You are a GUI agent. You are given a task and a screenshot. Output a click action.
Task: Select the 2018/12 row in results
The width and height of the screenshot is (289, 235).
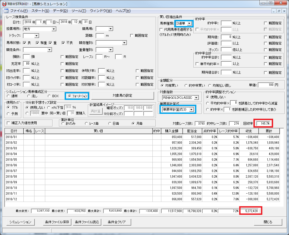pos(142,199)
